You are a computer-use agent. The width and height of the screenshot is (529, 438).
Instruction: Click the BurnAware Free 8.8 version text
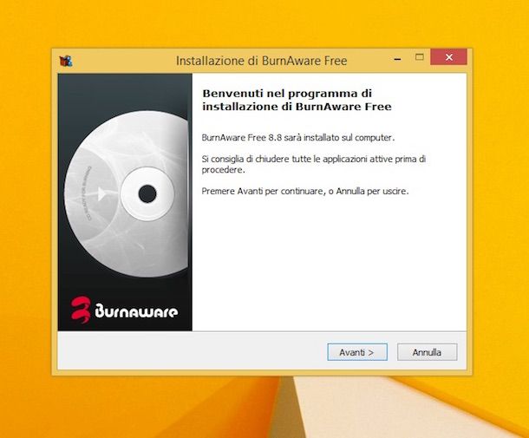coord(298,138)
